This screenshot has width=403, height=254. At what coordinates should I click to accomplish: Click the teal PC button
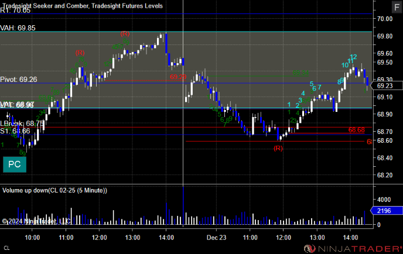coord(15,164)
